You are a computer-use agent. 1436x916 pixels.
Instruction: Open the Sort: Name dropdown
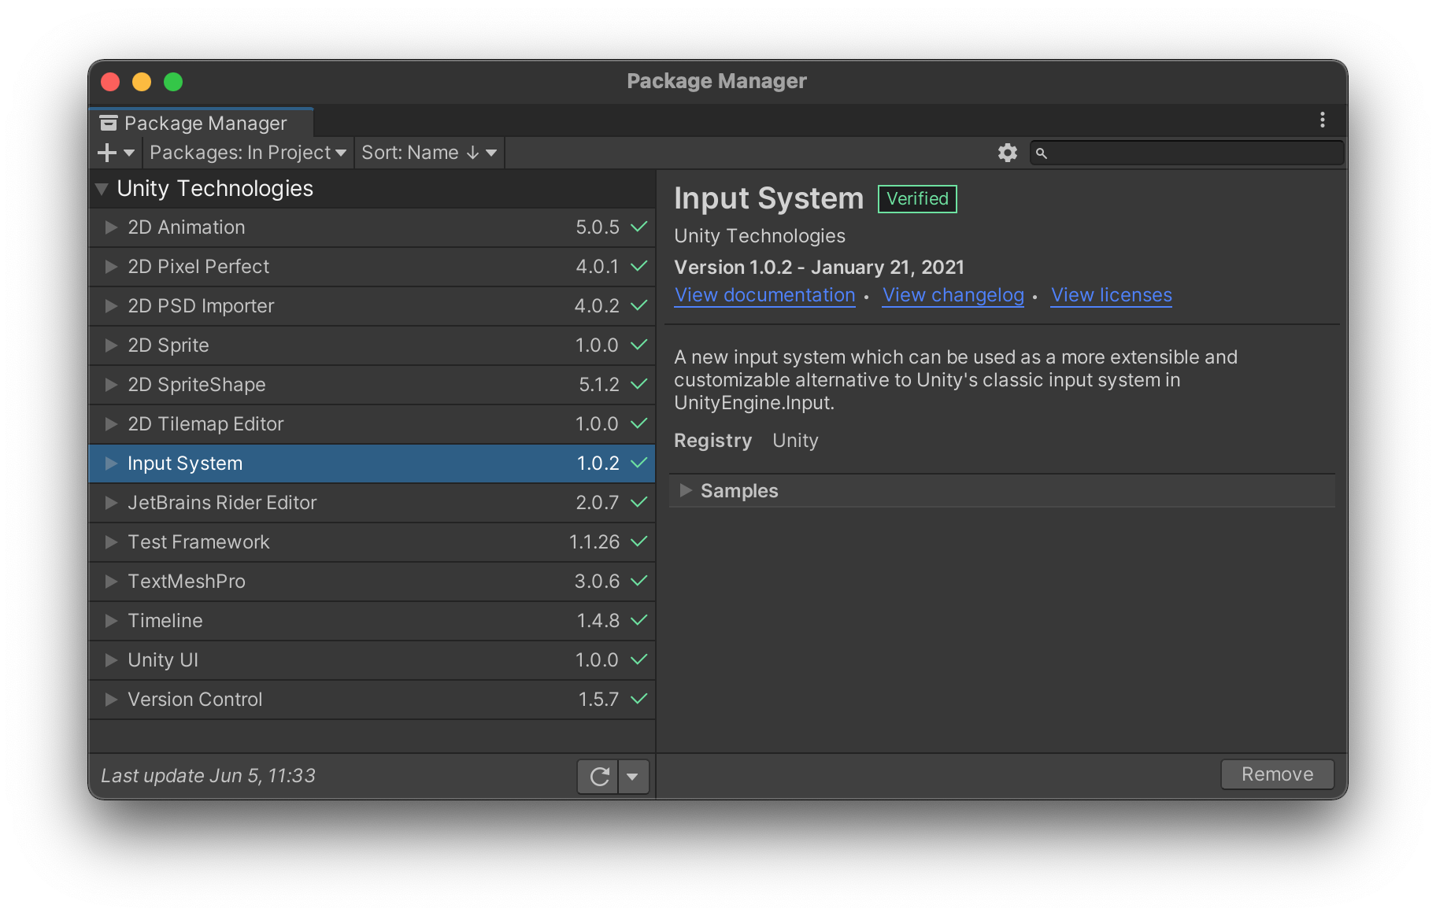[429, 153]
